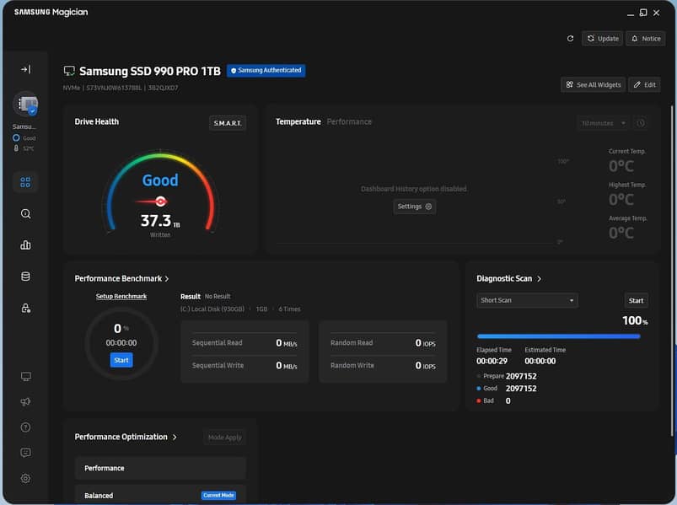Image resolution: width=677 pixels, height=505 pixels.
Task: Open the data management disk-stack sidebar icon
Action: (25, 277)
